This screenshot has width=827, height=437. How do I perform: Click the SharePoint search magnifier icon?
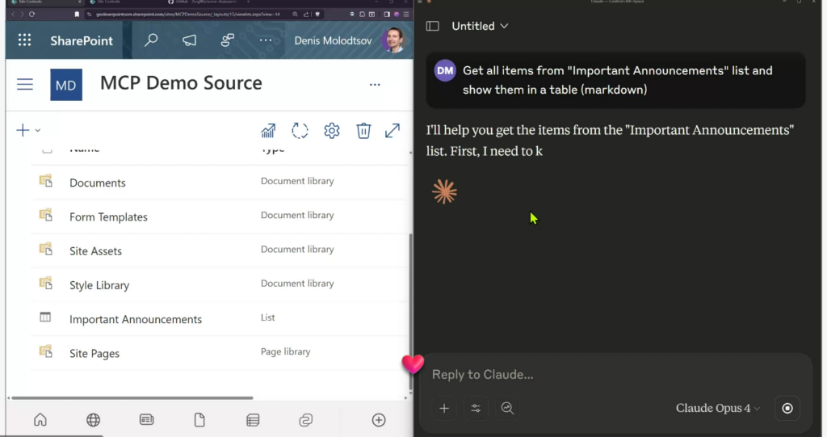coord(151,40)
